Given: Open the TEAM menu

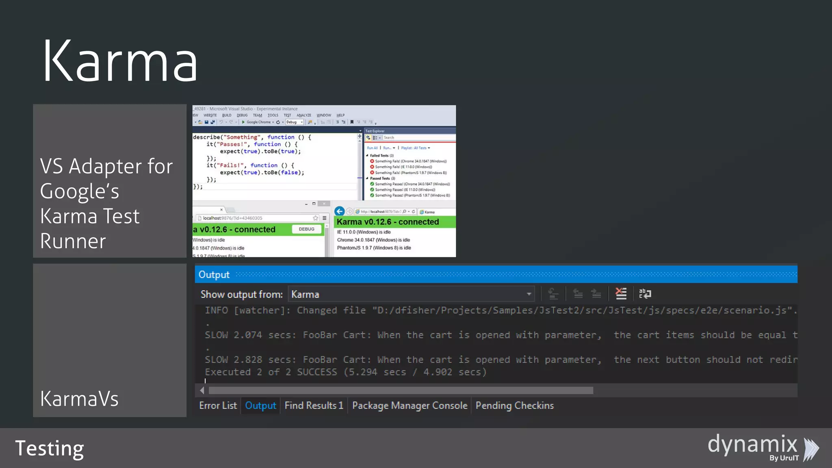Looking at the screenshot, I should (x=258, y=115).
